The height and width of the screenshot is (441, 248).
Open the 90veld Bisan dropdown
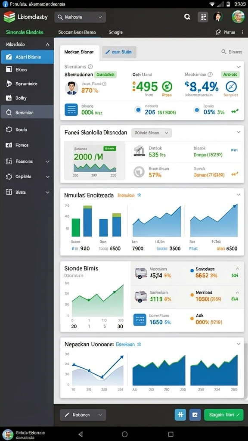[x=152, y=133]
